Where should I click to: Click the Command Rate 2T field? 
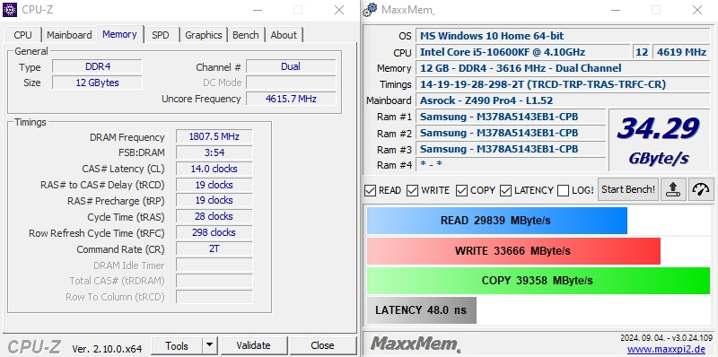pos(214,248)
